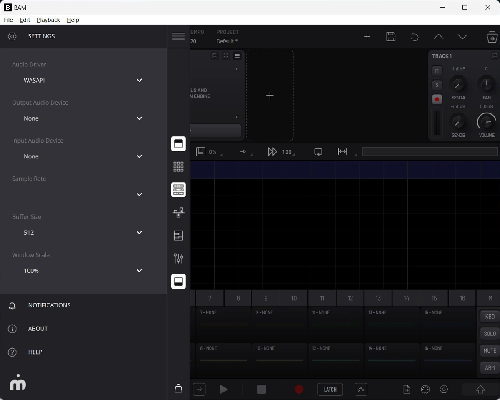Viewport: 500px width, 400px height.
Task: Mute Track 1 with M button
Action: (437, 71)
